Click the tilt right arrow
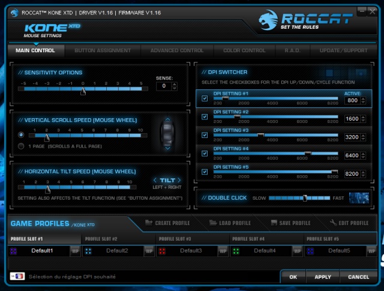384x291 pixels. (179, 180)
